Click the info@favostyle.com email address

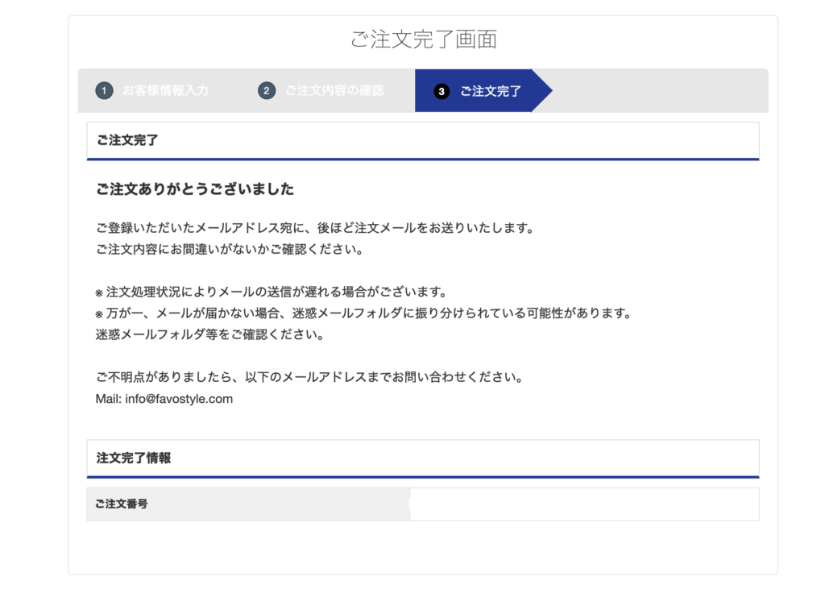click(179, 399)
